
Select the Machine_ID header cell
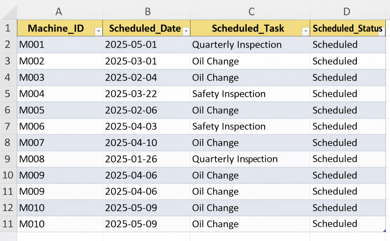[x=56, y=28]
